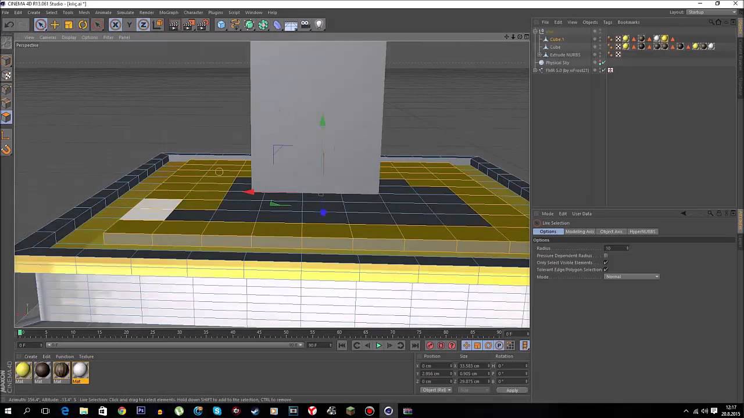Open Chrome from the Windows taskbar
744x418 pixels.
[x=121, y=411]
